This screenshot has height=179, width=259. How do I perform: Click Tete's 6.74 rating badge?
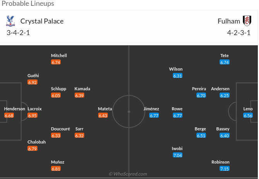[225, 62]
